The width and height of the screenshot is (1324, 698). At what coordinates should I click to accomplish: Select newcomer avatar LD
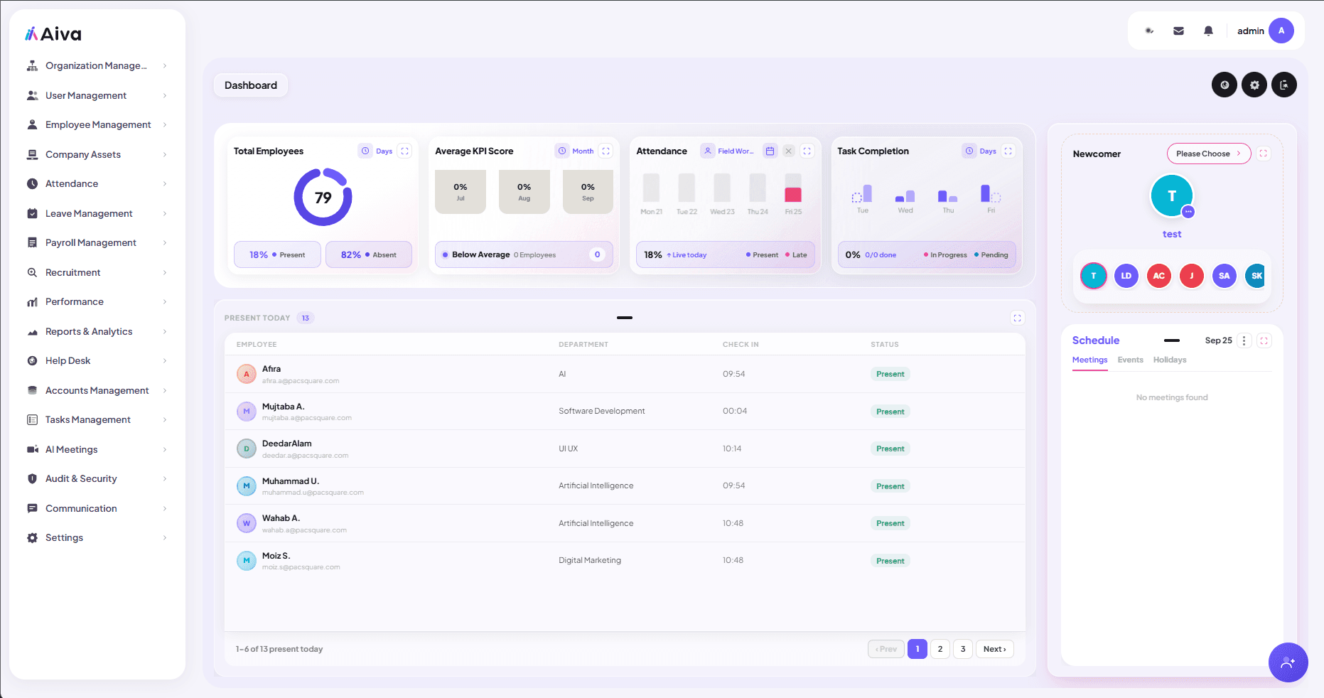pos(1126,276)
